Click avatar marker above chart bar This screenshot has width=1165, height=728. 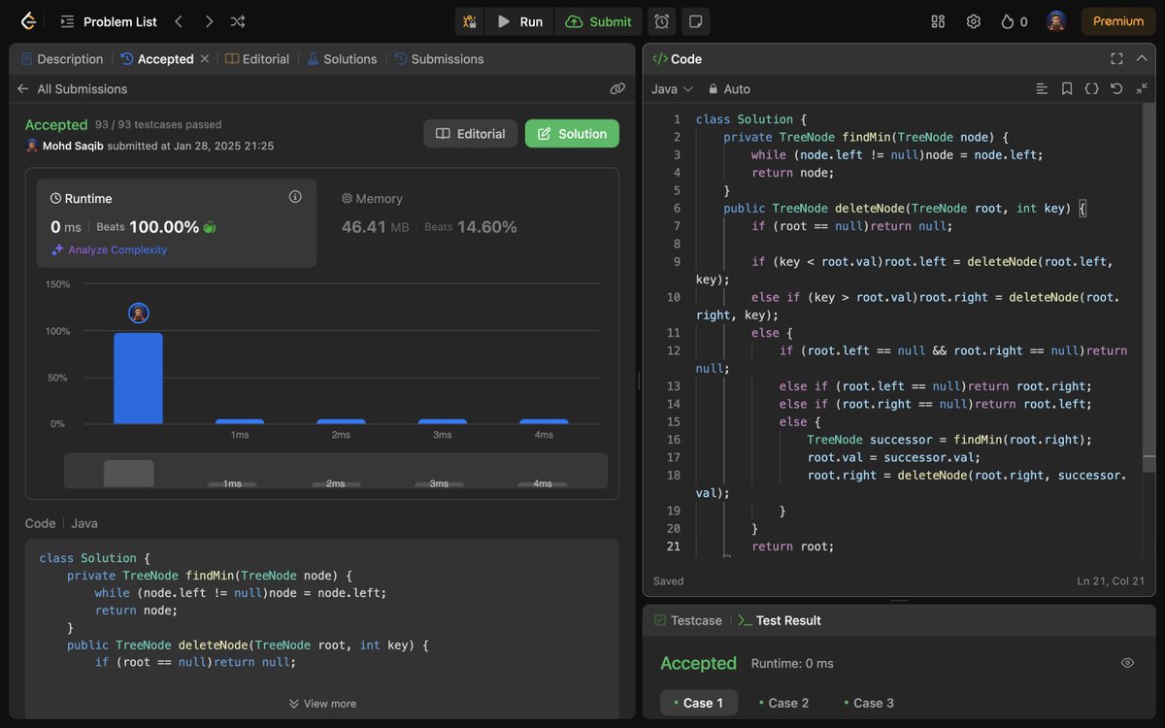139,313
